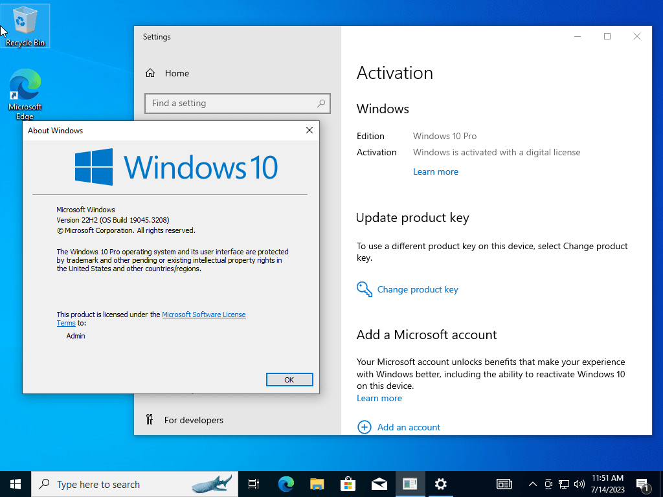The image size is (663, 497).
Task: Click the 'Windows 10 Pro' edition value
Action: click(445, 136)
